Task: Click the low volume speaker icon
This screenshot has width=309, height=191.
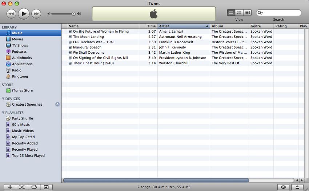Action: (49, 13)
